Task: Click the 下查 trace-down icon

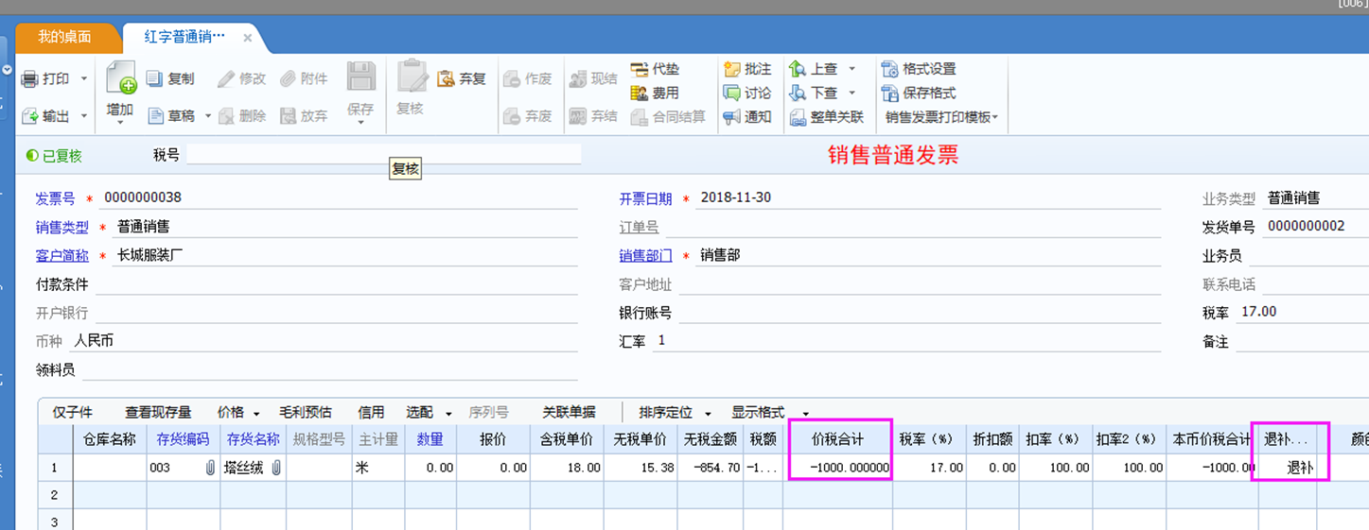Action: pyautogui.click(x=798, y=93)
